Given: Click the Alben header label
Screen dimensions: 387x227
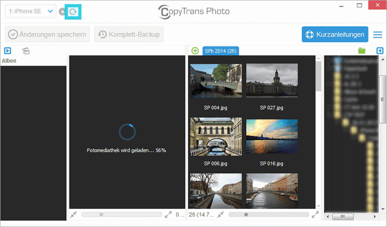Looking at the screenshot, I should (9, 61).
